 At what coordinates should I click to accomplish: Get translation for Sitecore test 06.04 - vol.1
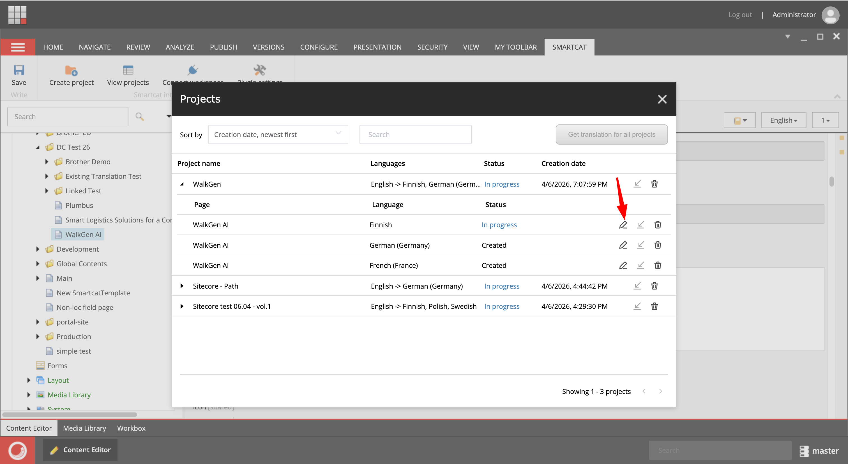pos(637,306)
